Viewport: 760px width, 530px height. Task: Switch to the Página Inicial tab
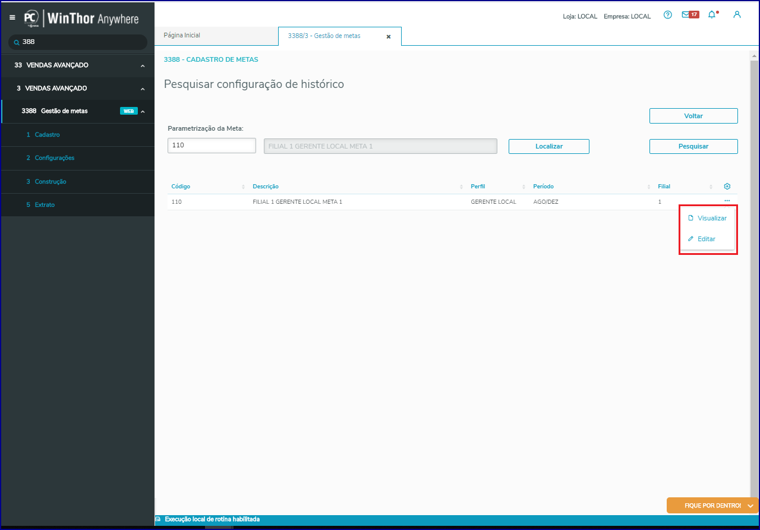(x=216, y=36)
